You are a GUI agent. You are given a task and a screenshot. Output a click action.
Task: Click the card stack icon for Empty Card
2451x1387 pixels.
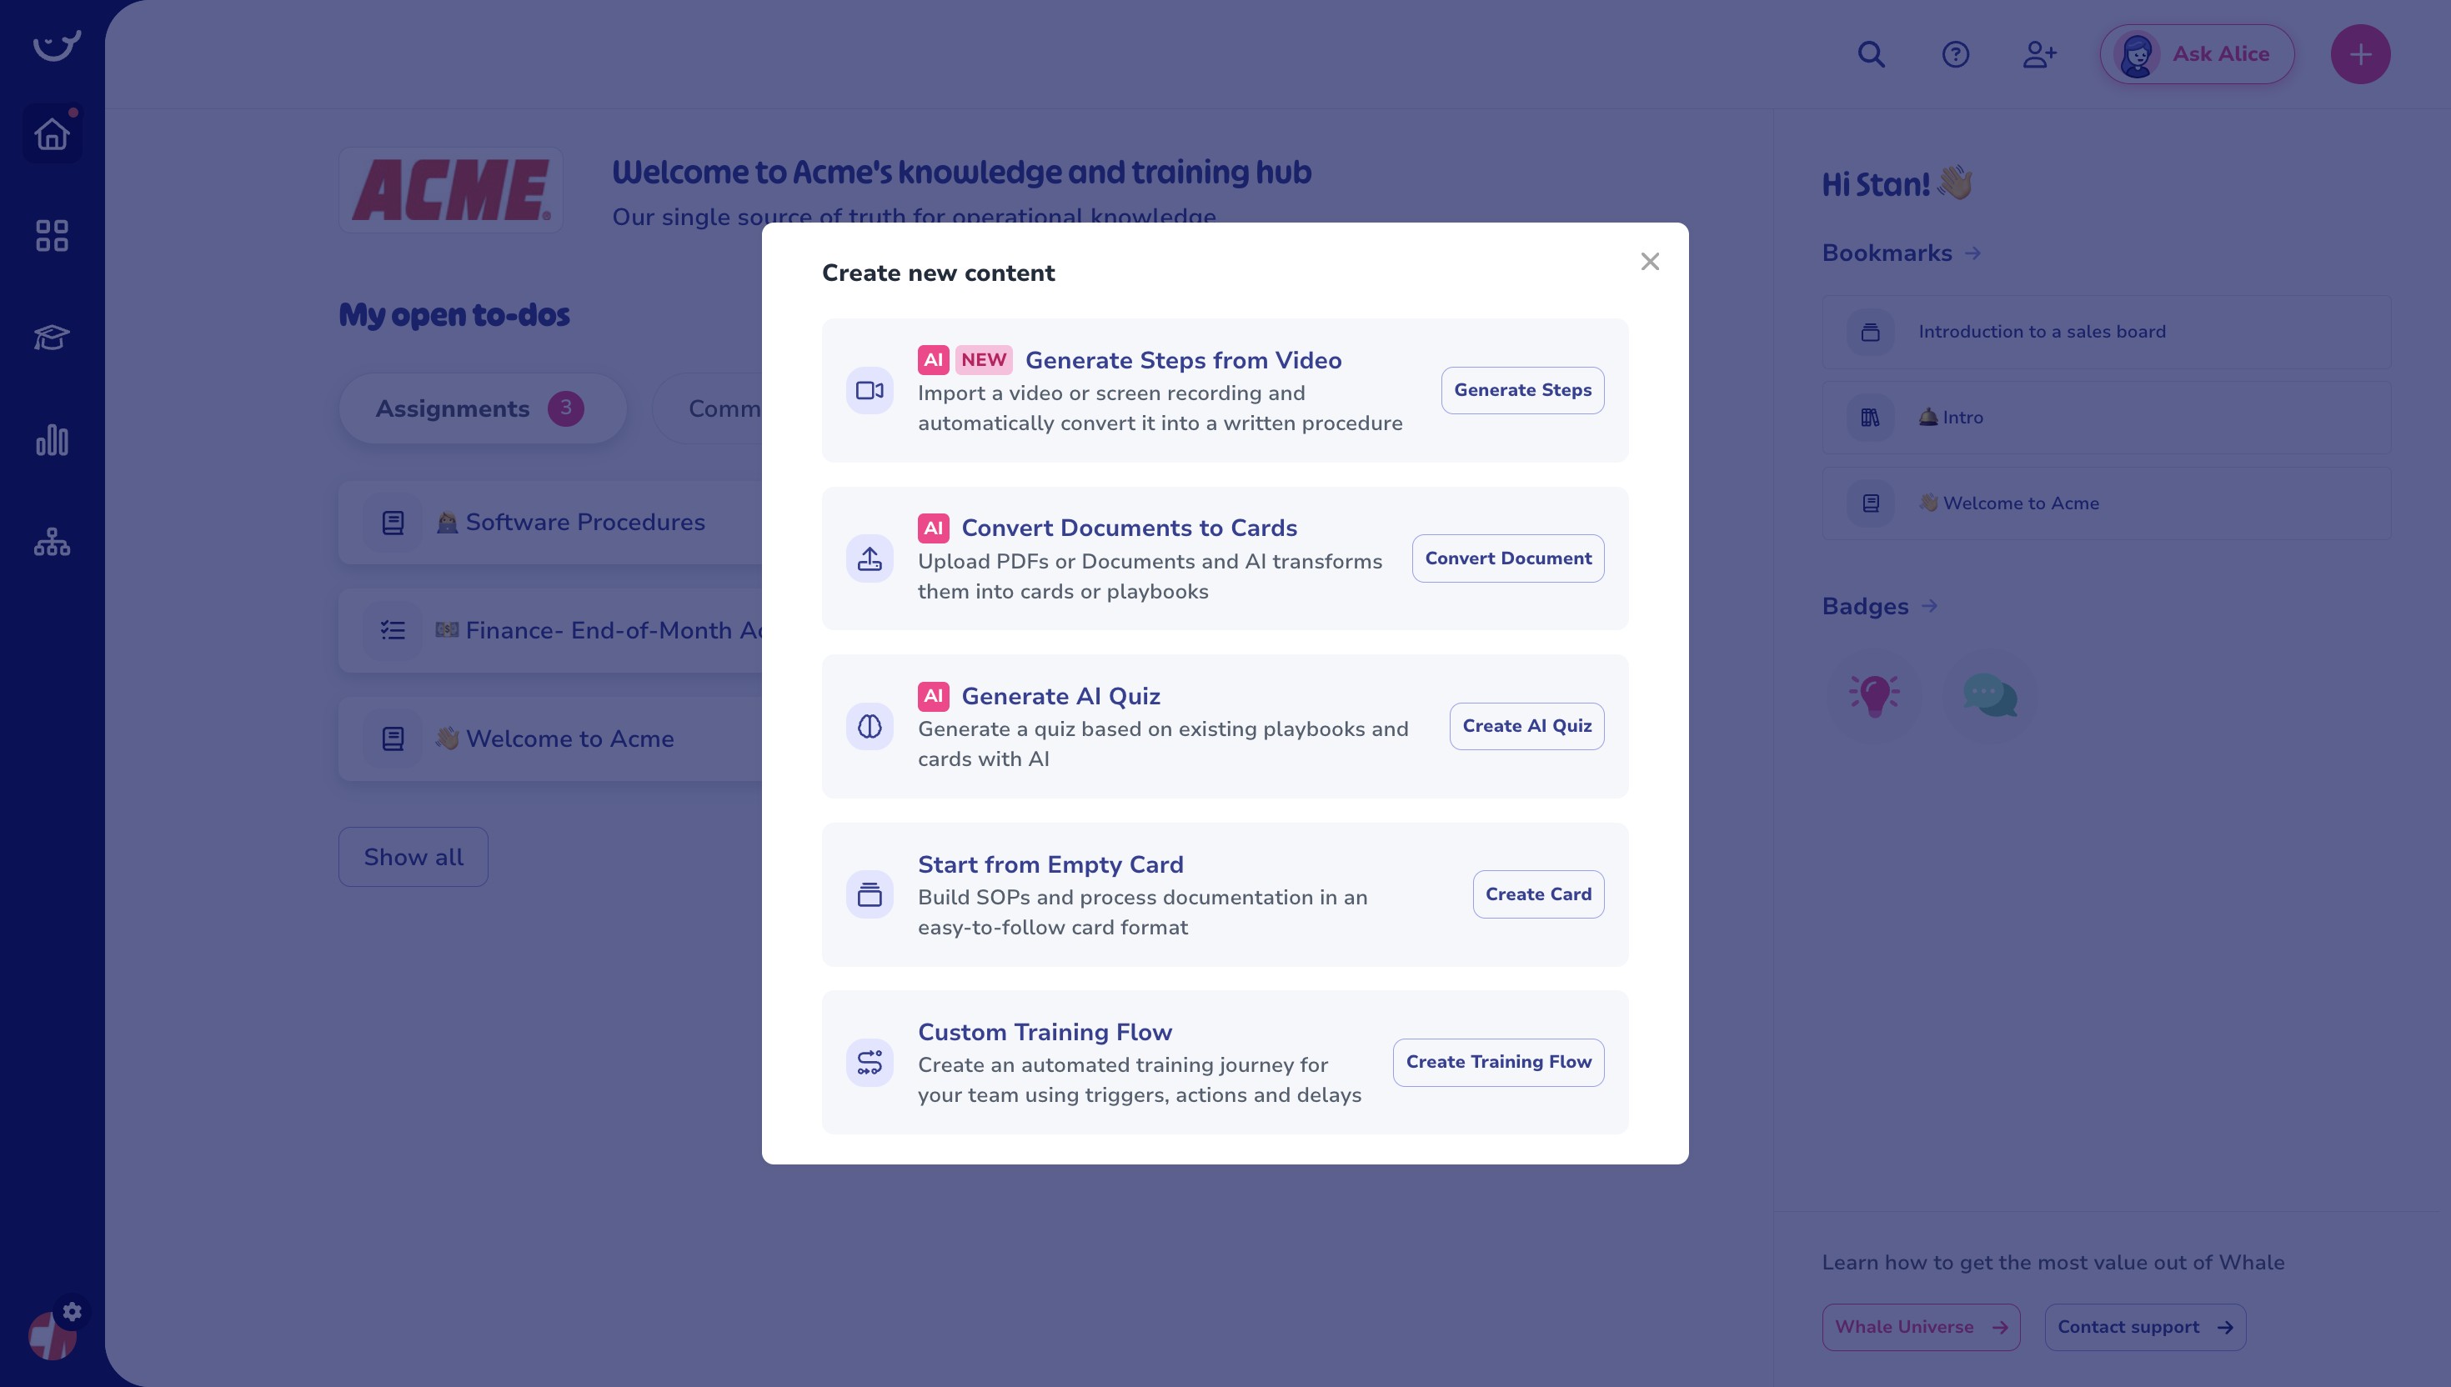click(x=869, y=894)
